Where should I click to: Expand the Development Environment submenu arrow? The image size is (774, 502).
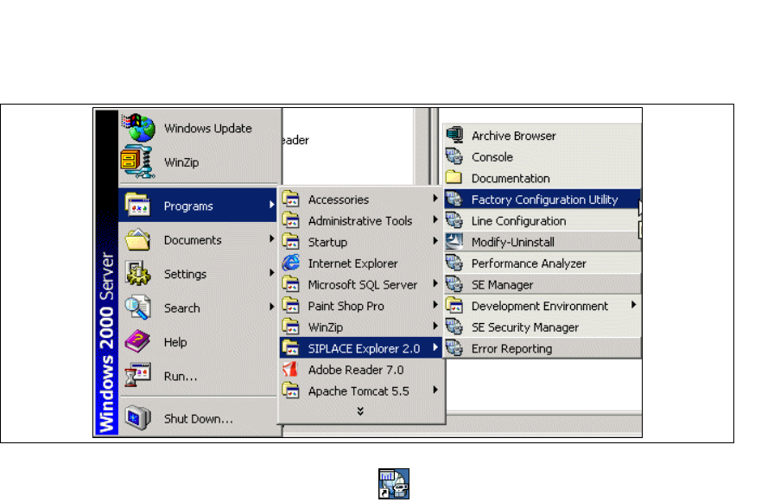633,304
